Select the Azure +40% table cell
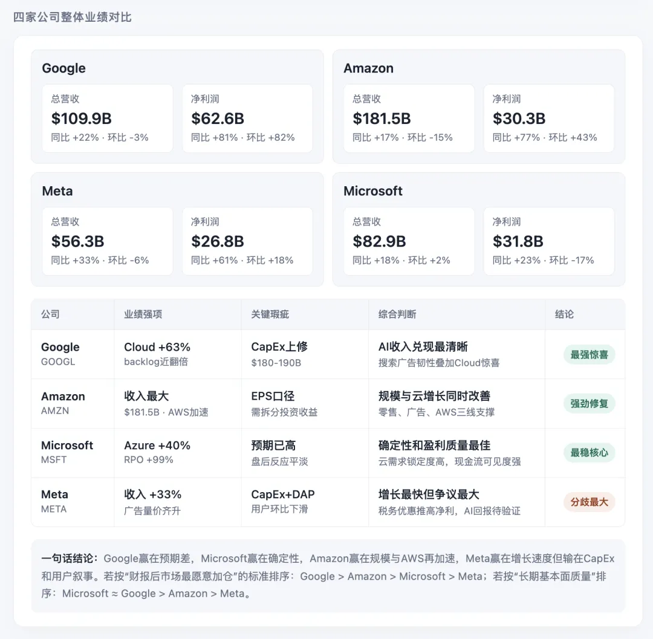 coord(157,446)
